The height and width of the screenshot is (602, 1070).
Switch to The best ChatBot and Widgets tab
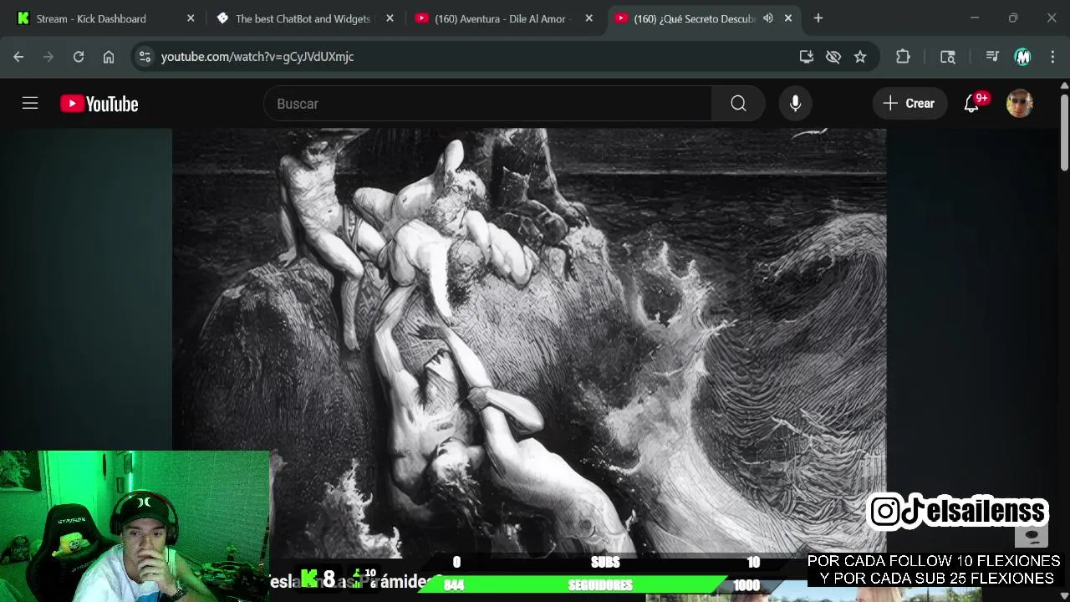tap(303, 18)
